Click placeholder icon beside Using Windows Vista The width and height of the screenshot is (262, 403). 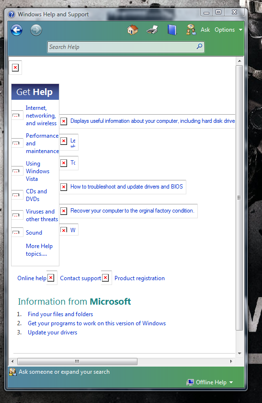(16, 171)
